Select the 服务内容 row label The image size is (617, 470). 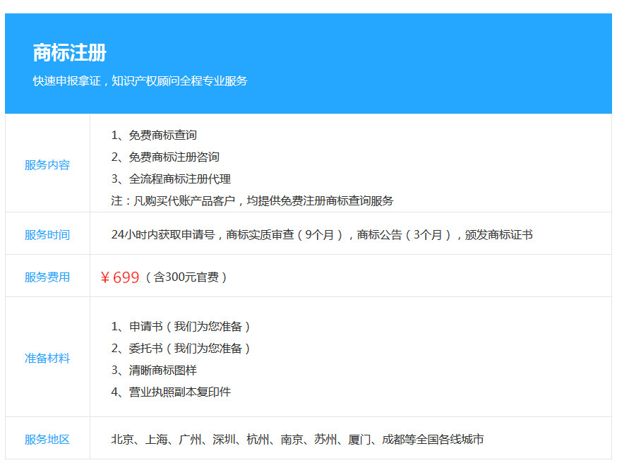click(x=47, y=165)
